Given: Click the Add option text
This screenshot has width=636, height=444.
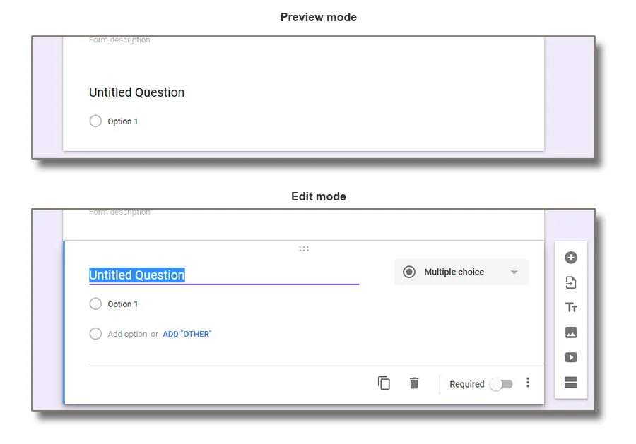Looking at the screenshot, I should click(127, 334).
